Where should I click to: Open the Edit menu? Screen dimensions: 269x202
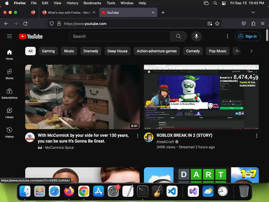[x=45, y=3]
